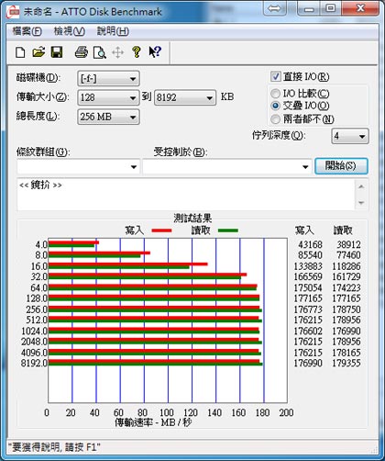Image resolution: width=385 pixels, height=461 pixels.
Task: Maximize the ATTO Disk Benchmark window
Action: [330, 9]
